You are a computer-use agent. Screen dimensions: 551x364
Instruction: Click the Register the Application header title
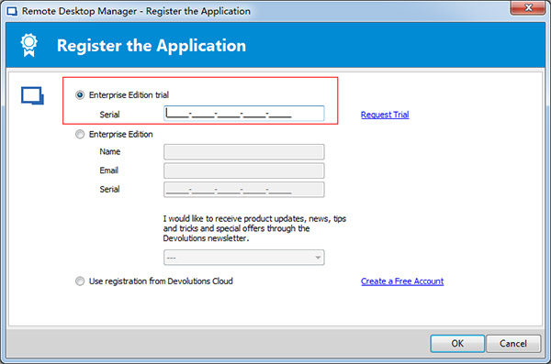click(152, 46)
